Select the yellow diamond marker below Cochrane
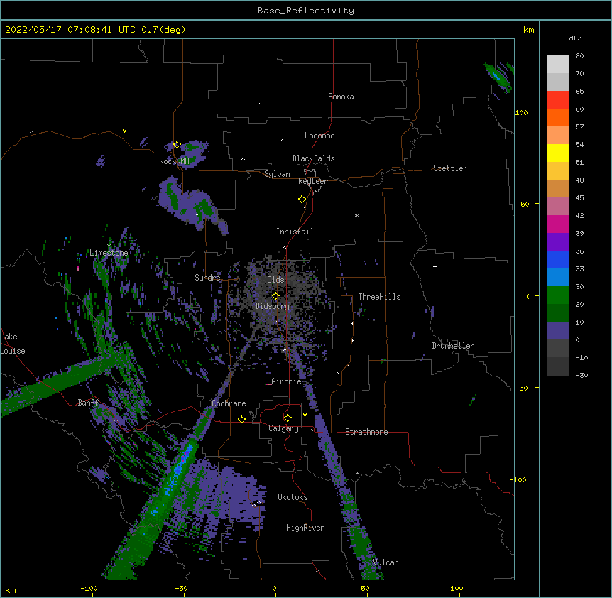Screen dimensions: 612x598 tap(241, 419)
